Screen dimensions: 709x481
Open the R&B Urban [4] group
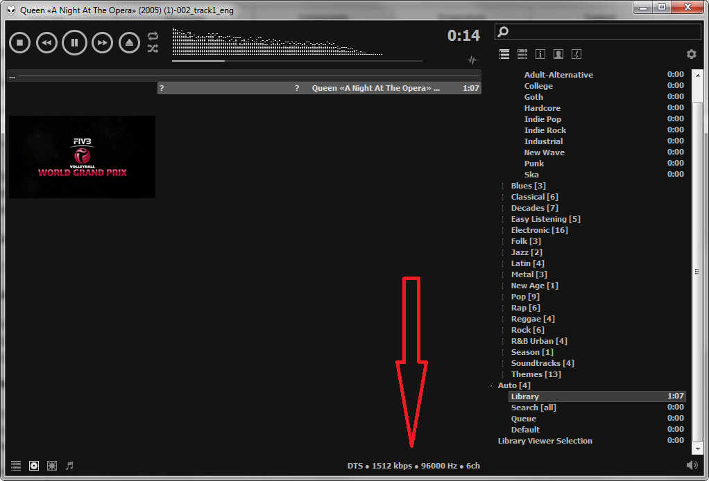[x=539, y=340]
